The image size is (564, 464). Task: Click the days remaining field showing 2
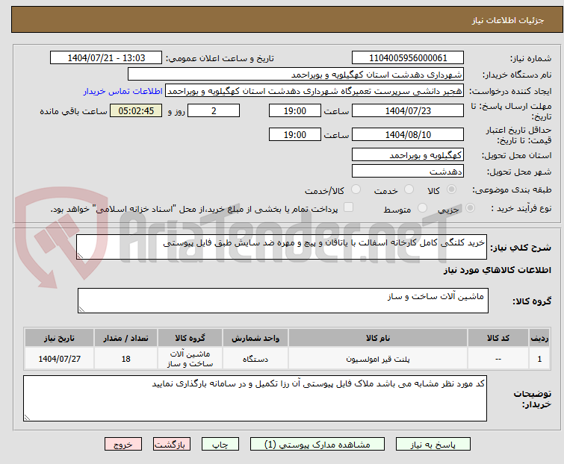(214, 110)
